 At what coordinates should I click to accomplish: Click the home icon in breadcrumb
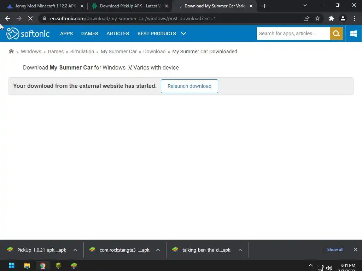(x=11, y=51)
